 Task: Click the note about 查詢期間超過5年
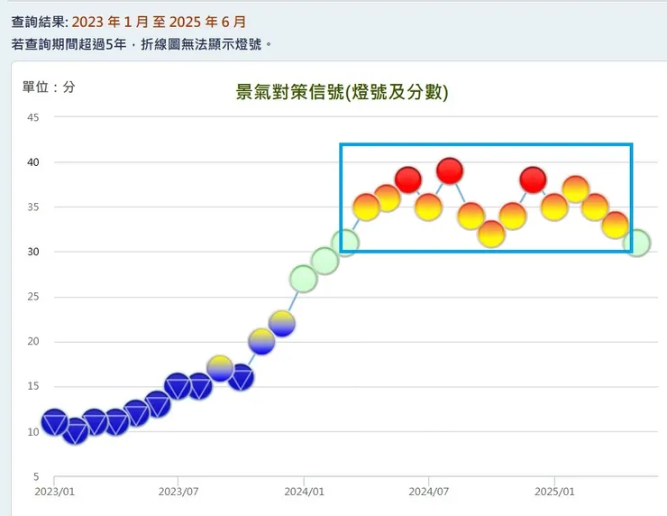[x=142, y=44]
